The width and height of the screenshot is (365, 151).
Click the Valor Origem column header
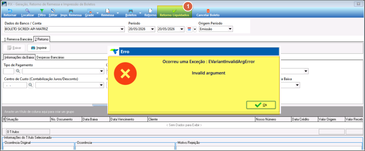click(331, 119)
